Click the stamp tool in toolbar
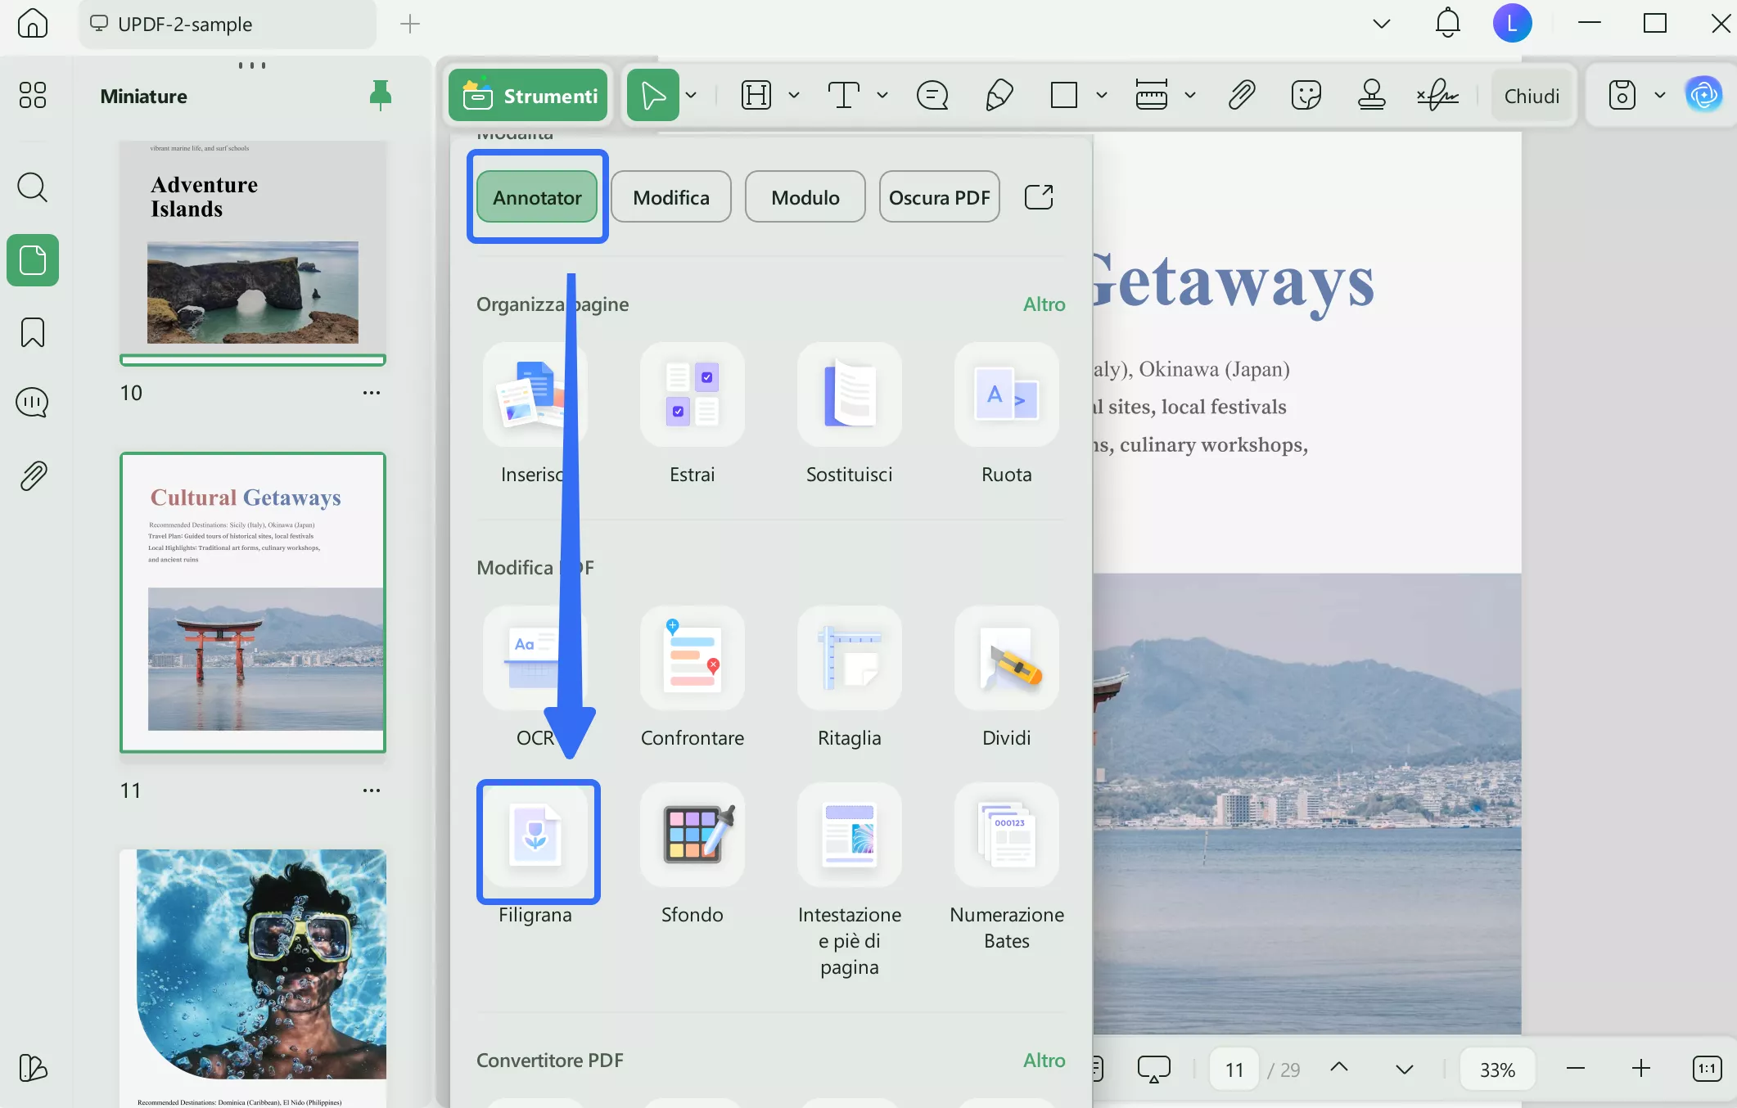 tap(1371, 96)
